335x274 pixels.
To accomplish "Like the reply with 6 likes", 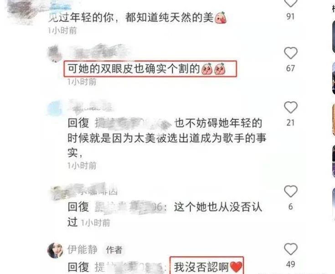I will (291, 191).
